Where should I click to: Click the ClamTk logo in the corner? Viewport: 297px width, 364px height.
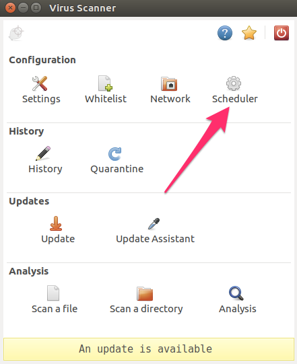(16, 33)
